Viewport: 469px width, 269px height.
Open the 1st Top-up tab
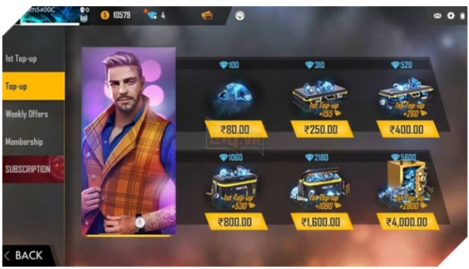click(x=33, y=58)
